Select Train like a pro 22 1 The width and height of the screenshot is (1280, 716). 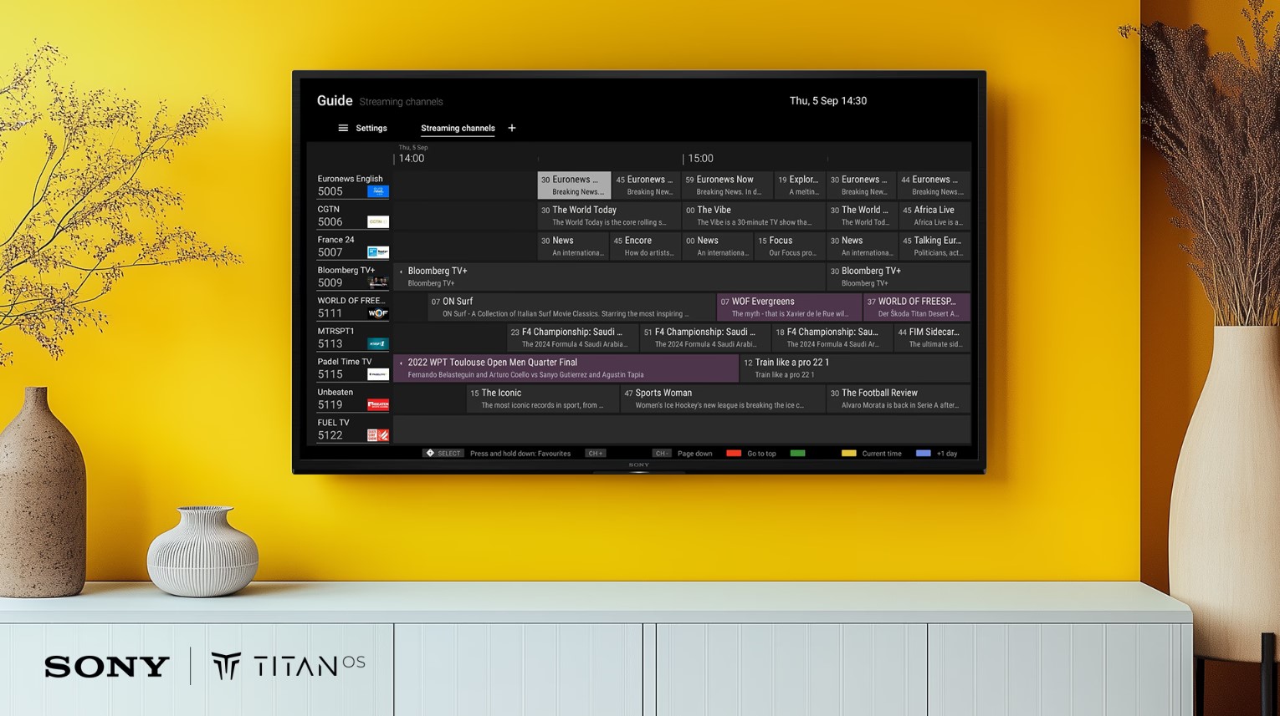856,368
